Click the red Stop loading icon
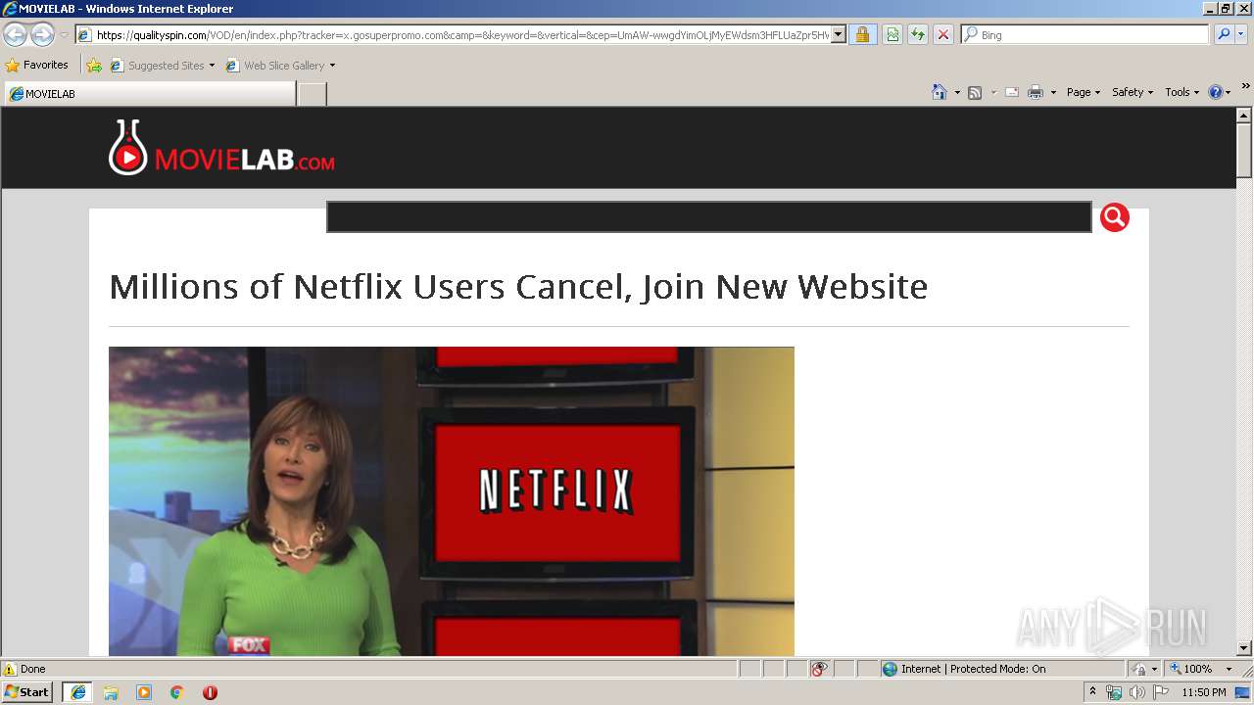 [943, 35]
